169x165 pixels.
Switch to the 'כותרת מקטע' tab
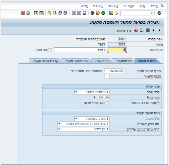tap(147, 61)
